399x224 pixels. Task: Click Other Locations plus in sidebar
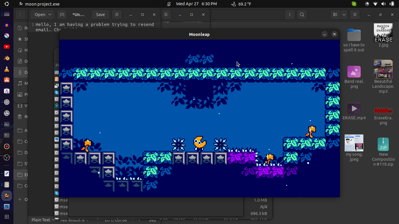(20, 199)
